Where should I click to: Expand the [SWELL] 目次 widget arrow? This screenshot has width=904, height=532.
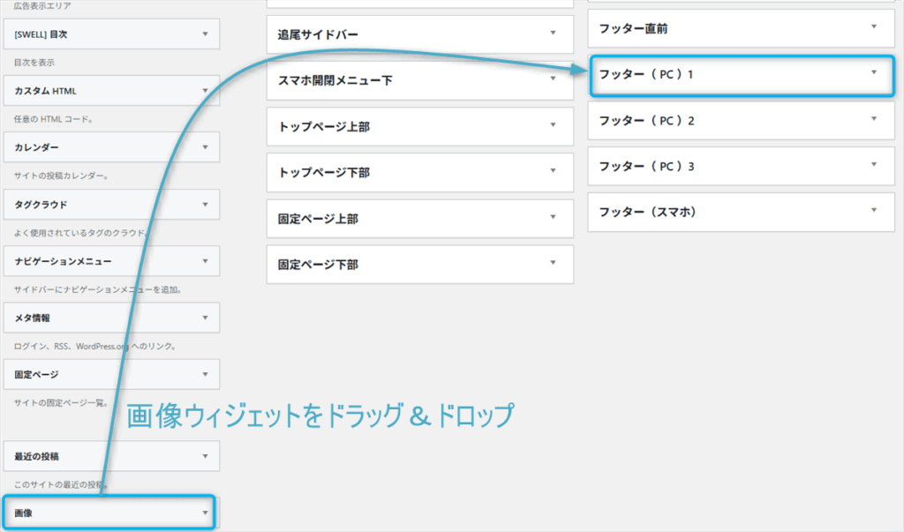(x=205, y=34)
